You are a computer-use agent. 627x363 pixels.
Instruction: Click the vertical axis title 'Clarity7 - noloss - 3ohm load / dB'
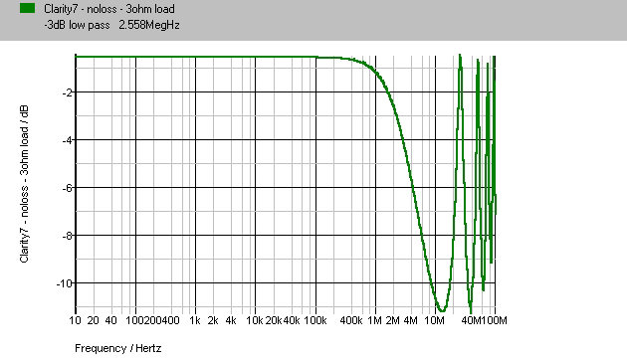(x=25, y=184)
